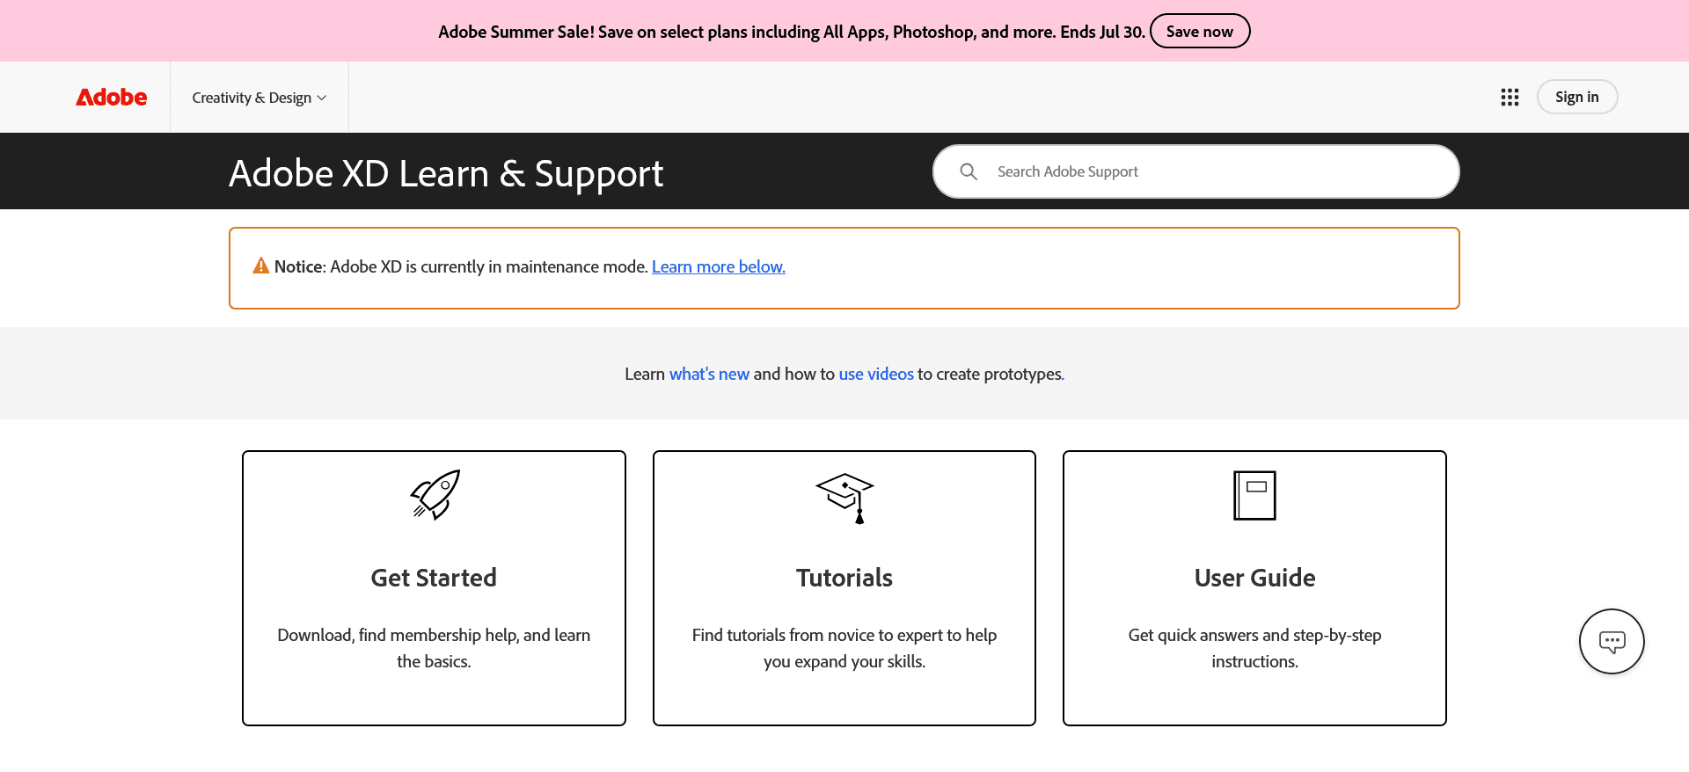The width and height of the screenshot is (1689, 772).
Task: Open the Tutorials heading
Action: (844, 578)
